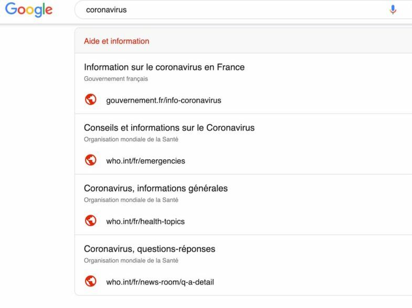Image resolution: width=412 pixels, height=308 pixels.
Task: Visit the who.int/fr/news-room/q-a-detail URL
Action: 160,282
